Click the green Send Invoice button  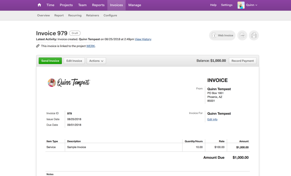click(50, 61)
